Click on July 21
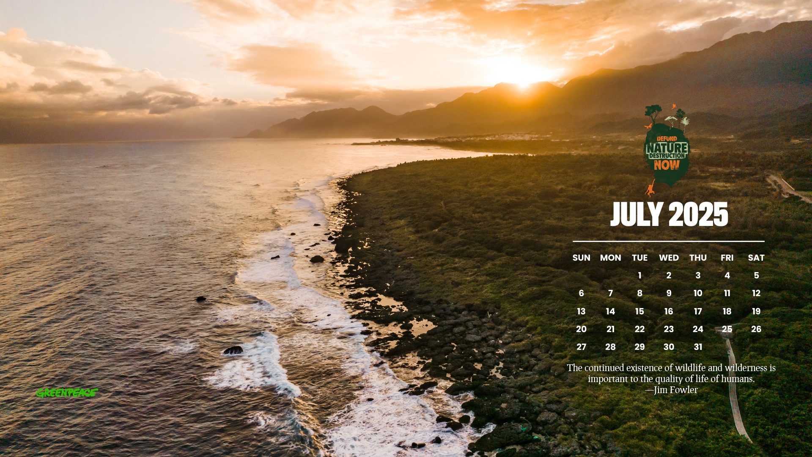 pos(610,329)
